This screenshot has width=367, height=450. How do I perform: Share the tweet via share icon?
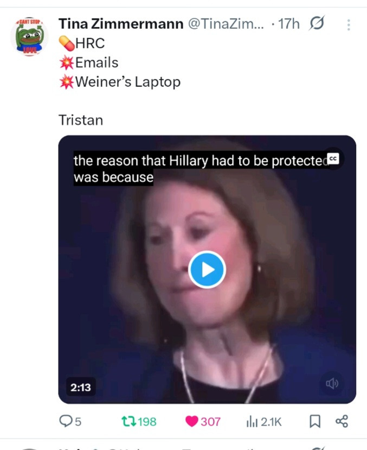342,421
